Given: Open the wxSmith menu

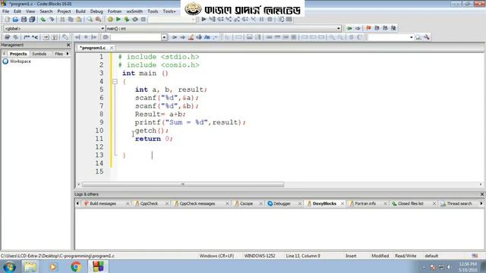Looking at the screenshot, I should 134,11.
